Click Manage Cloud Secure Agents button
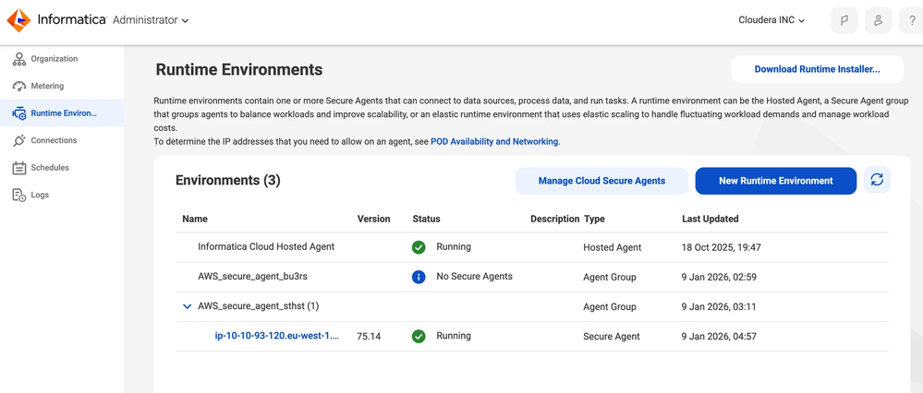The image size is (923, 393). 601,180
